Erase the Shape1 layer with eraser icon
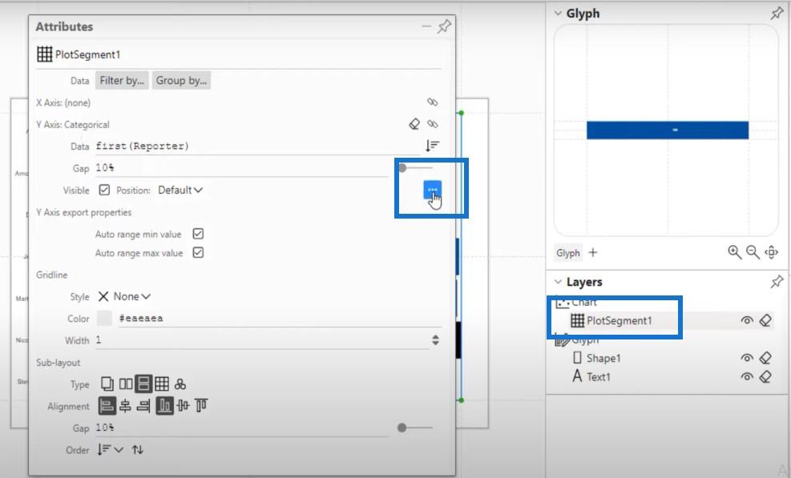 click(765, 358)
